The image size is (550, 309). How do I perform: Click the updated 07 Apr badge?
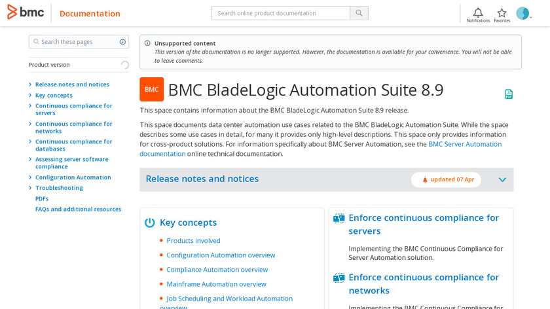(x=446, y=179)
